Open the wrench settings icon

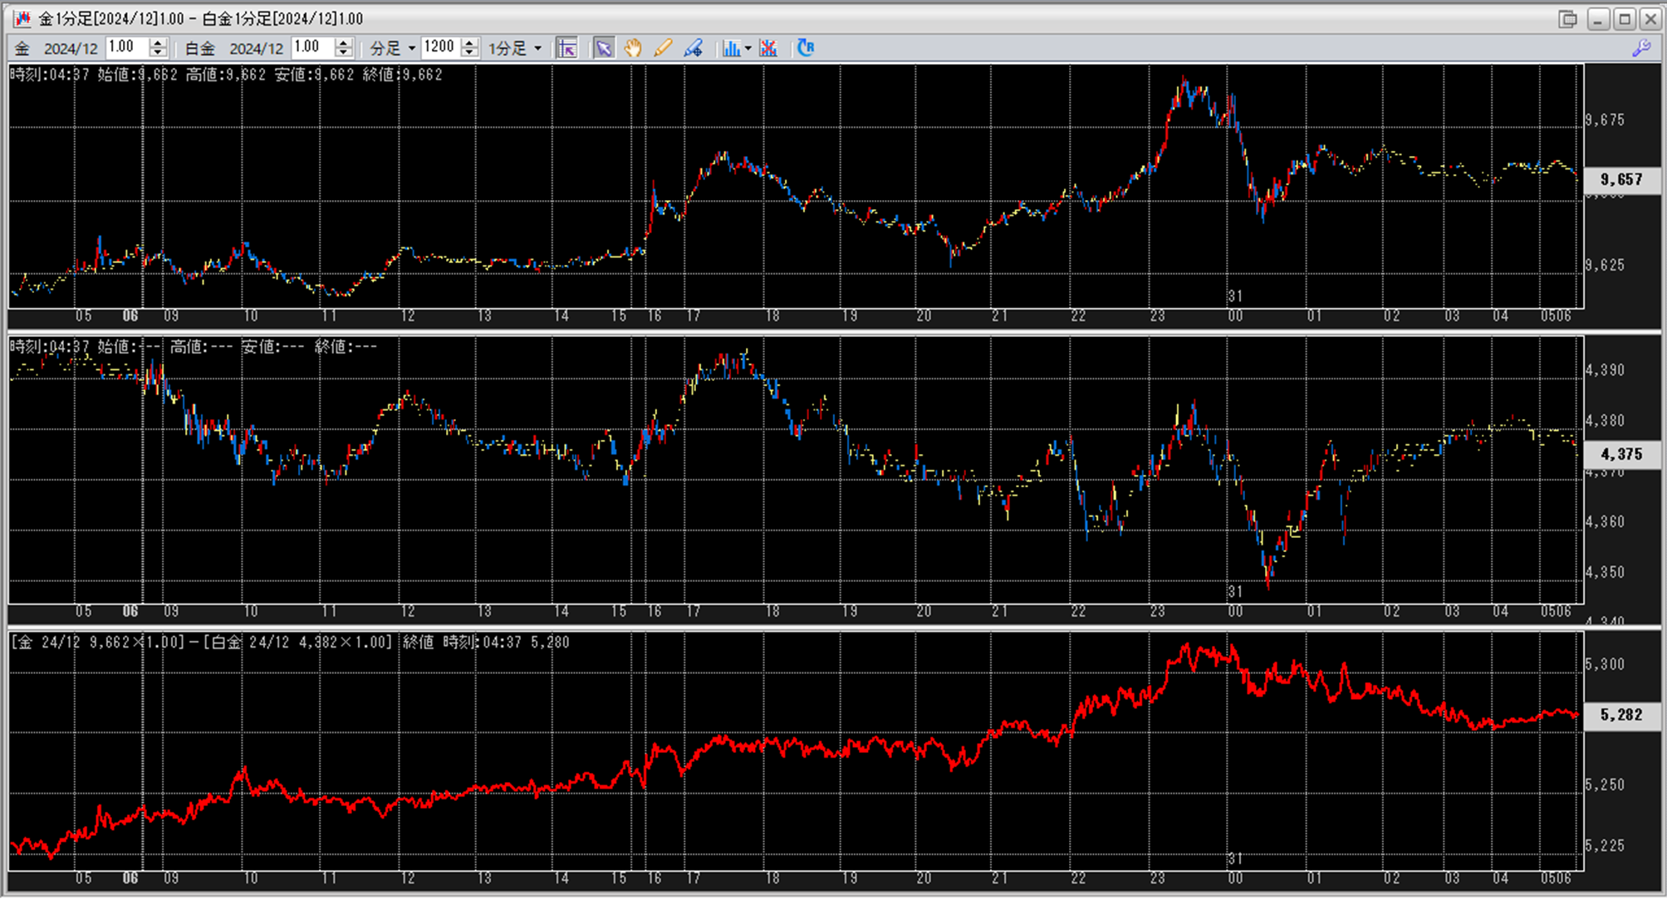click(1641, 48)
